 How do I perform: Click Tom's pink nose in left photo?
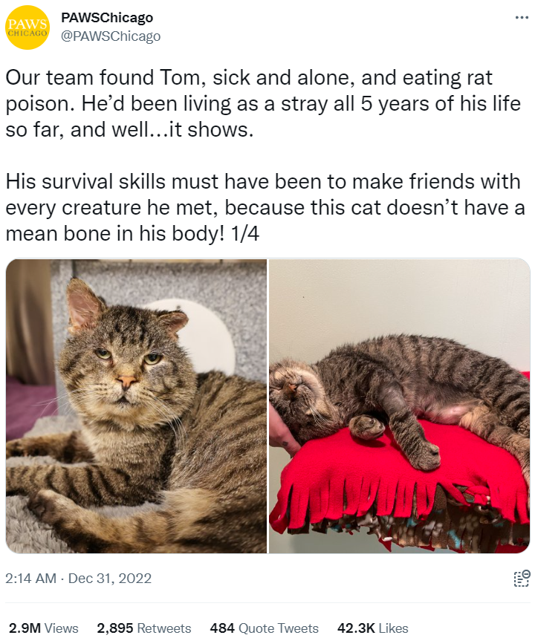pyautogui.click(x=126, y=381)
